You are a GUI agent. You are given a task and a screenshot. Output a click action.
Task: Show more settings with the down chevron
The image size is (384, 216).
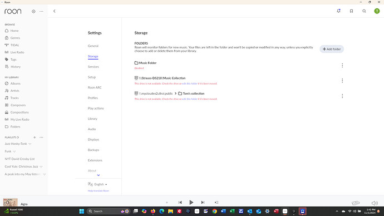pyautogui.click(x=99, y=175)
